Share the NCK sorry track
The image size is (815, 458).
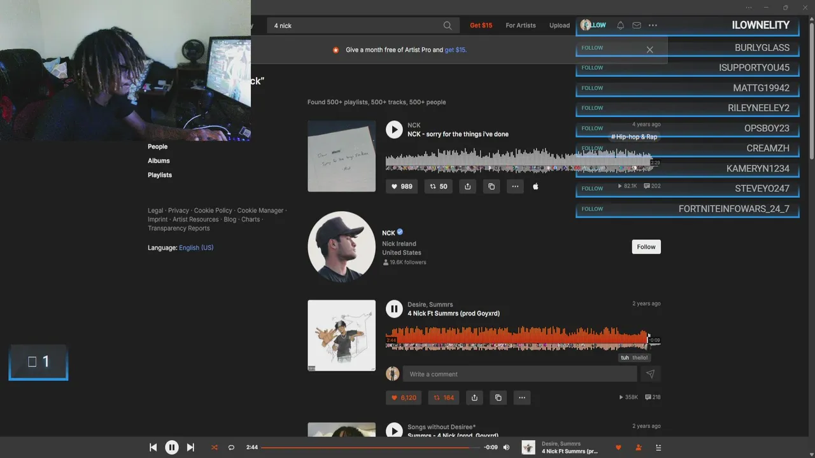pos(467,186)
